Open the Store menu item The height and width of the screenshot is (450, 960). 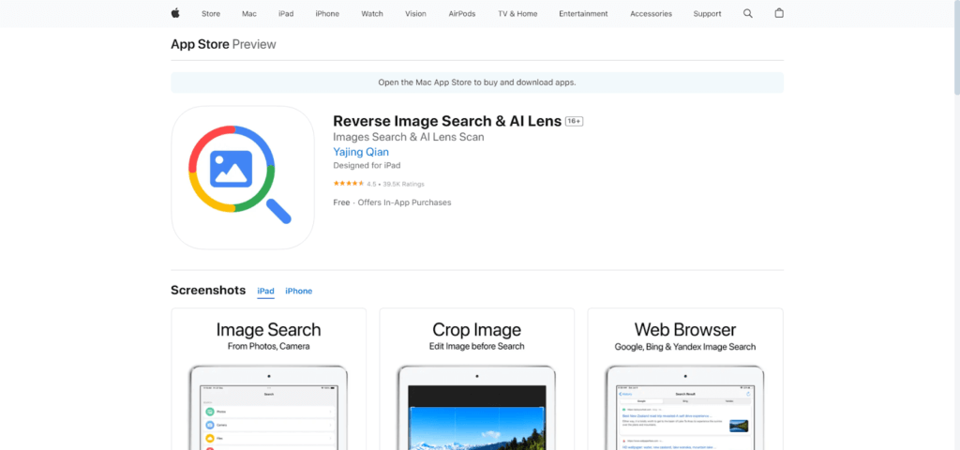211,14
